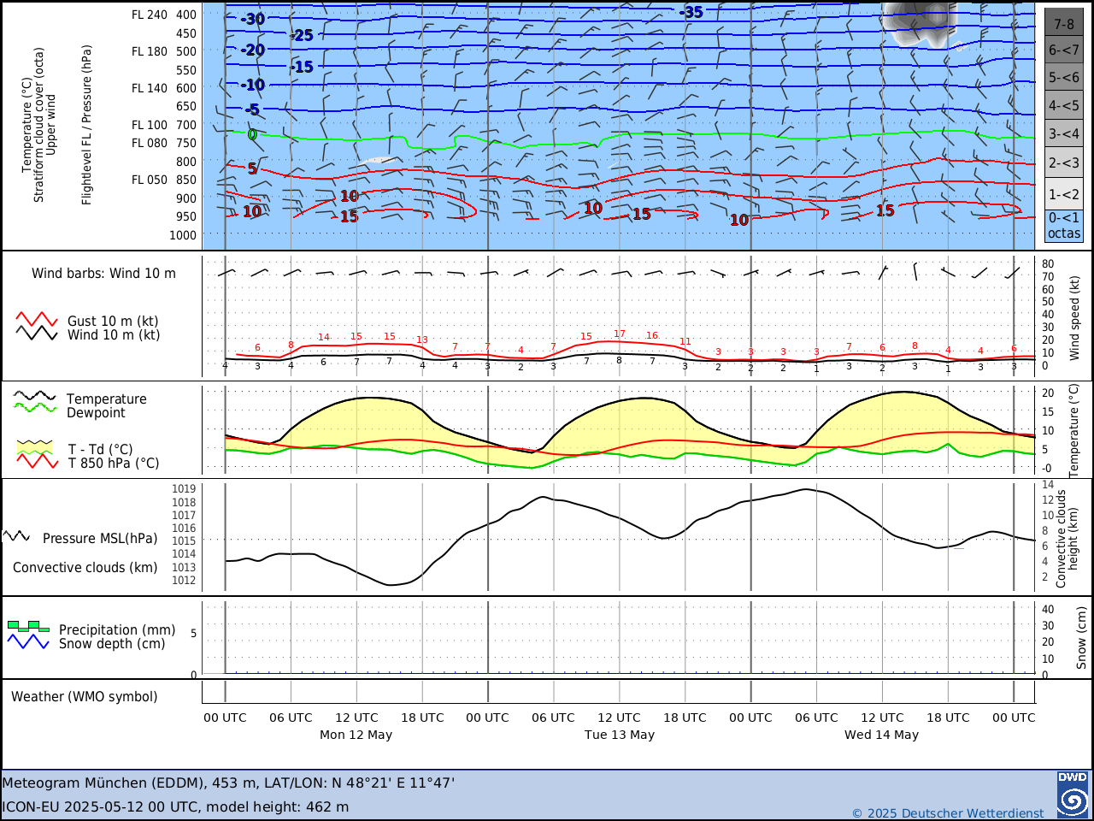Click the DWD logo icon

pyautogui.click(x=1073, y=794)
